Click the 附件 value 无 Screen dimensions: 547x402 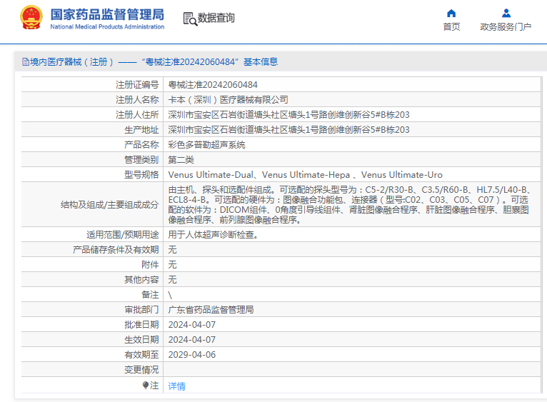(172, 265)
